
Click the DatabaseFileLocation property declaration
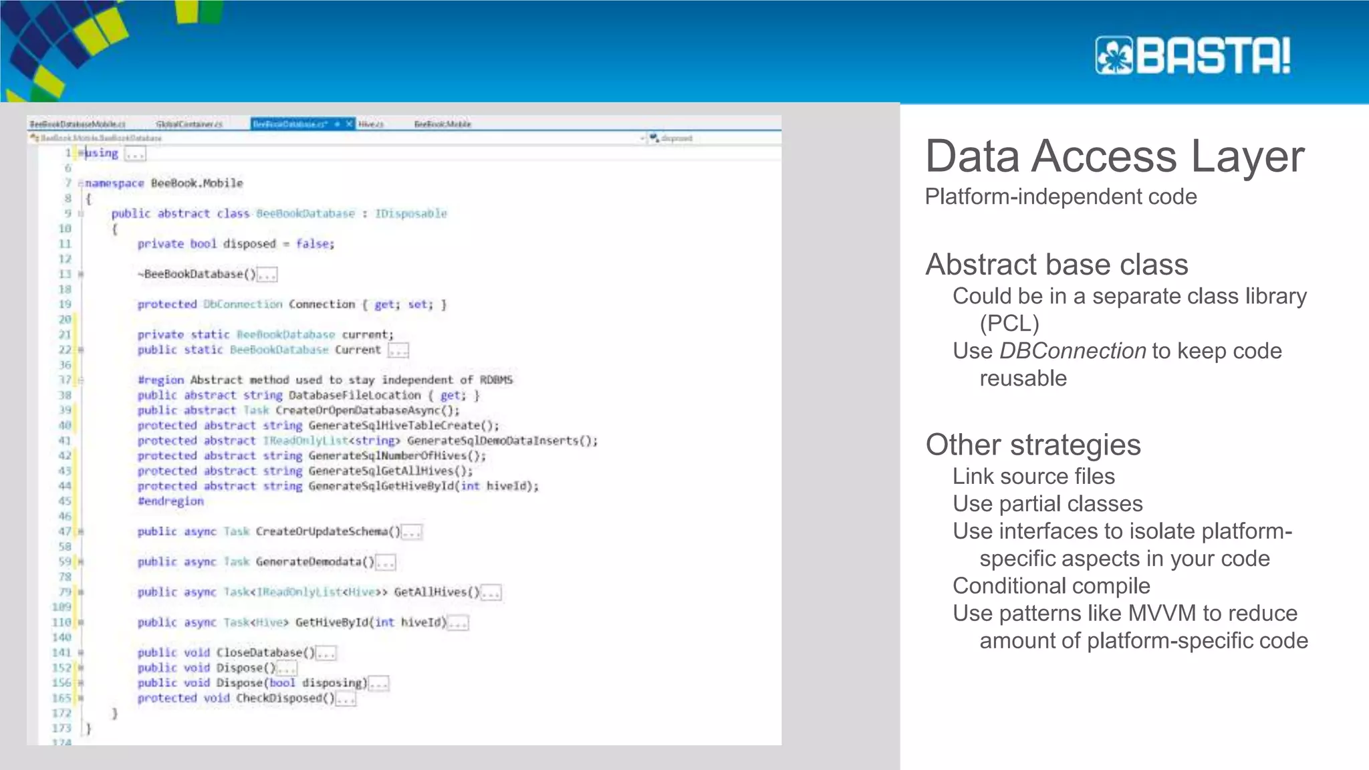[x=309, y=395]
